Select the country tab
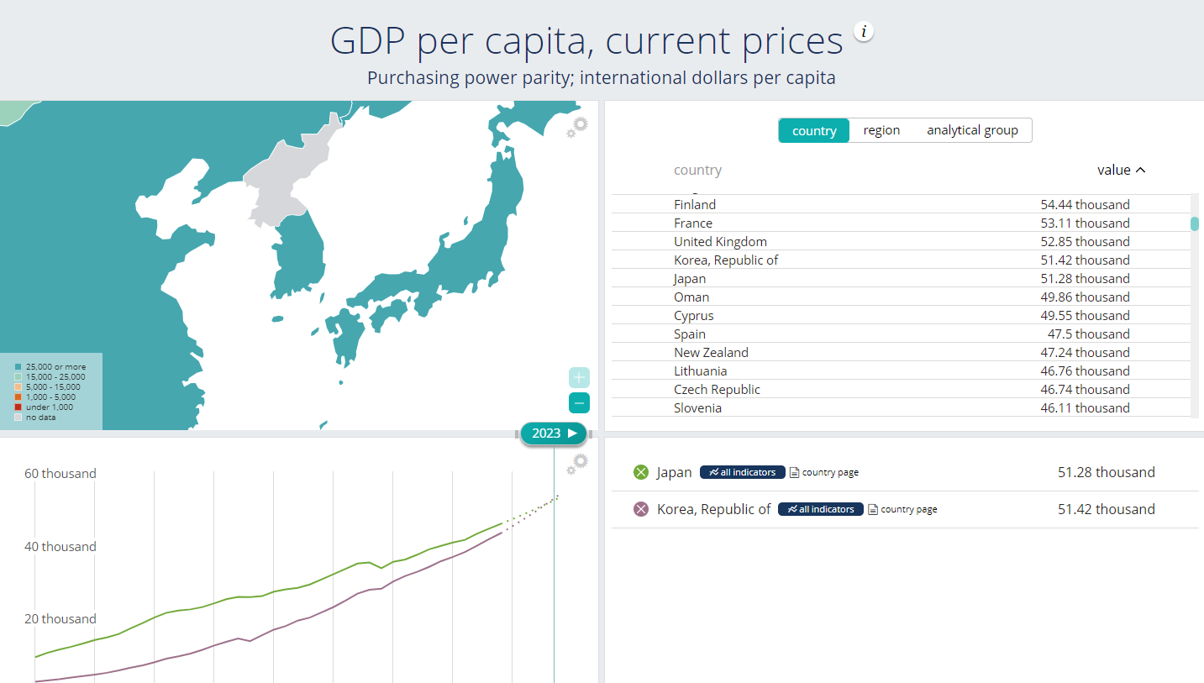 [813, 131]
